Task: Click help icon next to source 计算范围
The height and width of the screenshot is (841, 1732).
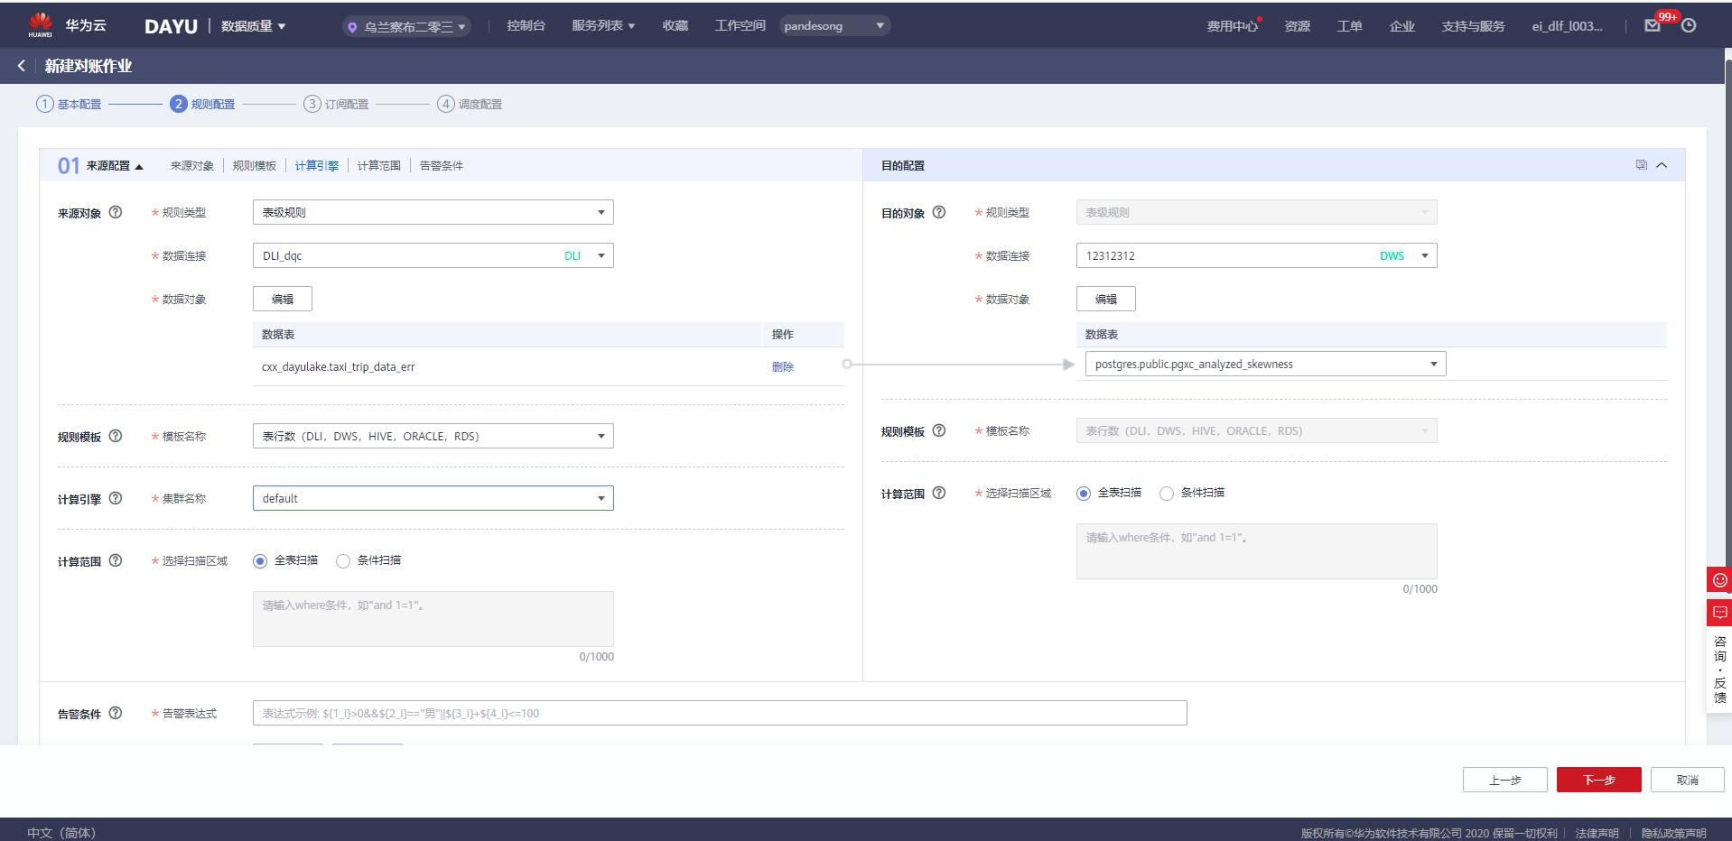Action: point(116,560)
